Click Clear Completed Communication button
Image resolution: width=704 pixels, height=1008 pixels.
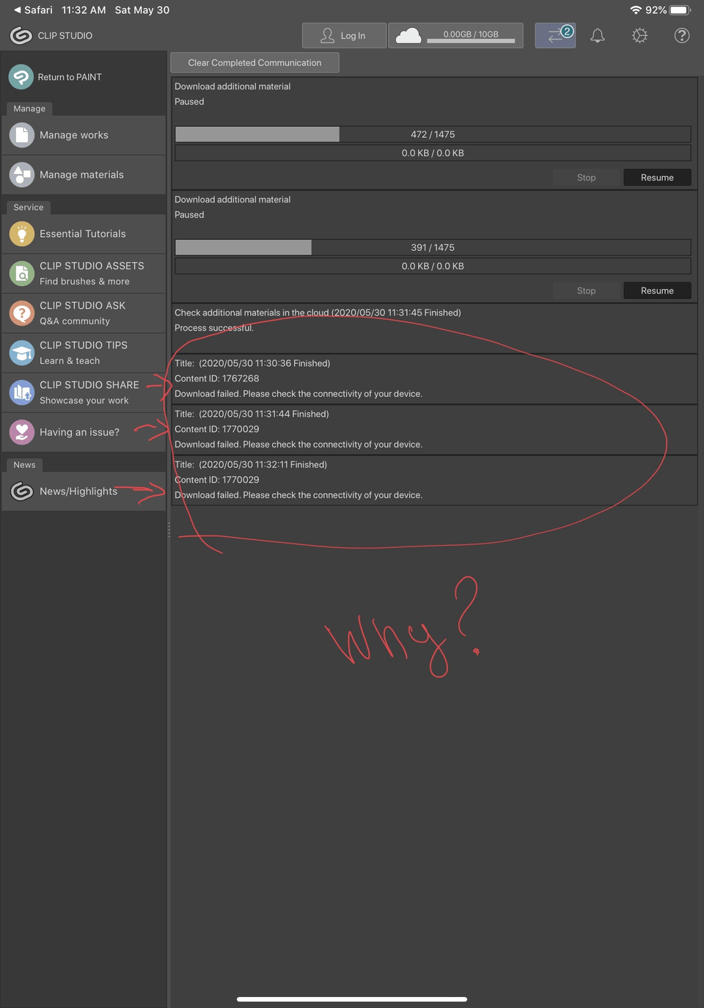[x=254, y=62]
